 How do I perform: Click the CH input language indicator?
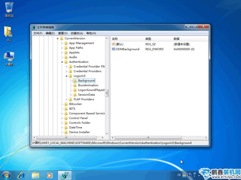(179, 175)
